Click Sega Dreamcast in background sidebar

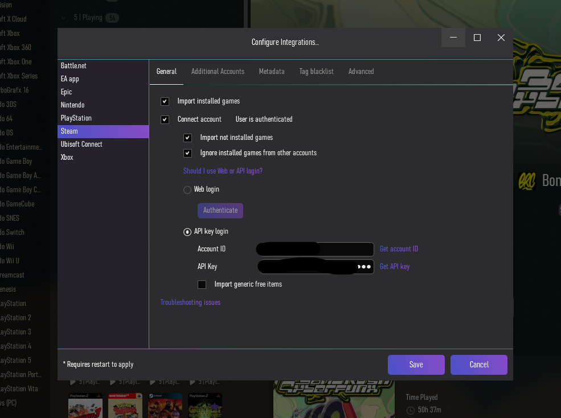[x=12, y=275]
